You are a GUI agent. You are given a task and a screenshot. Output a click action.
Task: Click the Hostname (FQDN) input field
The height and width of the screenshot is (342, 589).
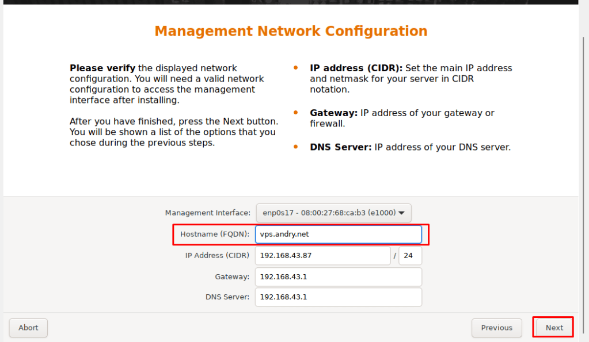[x=339, y=234]
